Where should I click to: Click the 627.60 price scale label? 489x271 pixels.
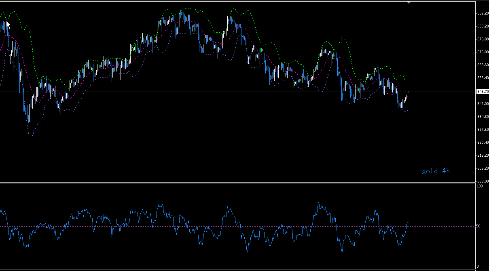point(483,130)
